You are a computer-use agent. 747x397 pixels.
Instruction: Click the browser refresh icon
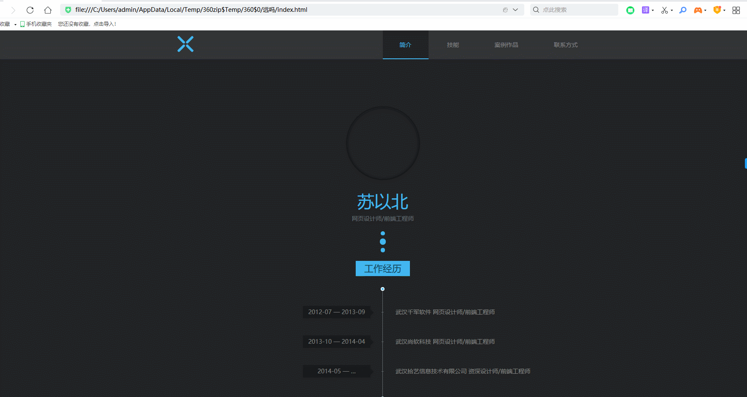coord(30,10)
